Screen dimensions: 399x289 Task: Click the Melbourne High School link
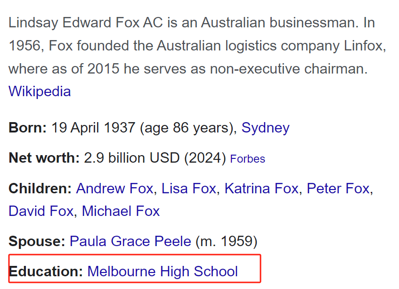tap(163, 272)
